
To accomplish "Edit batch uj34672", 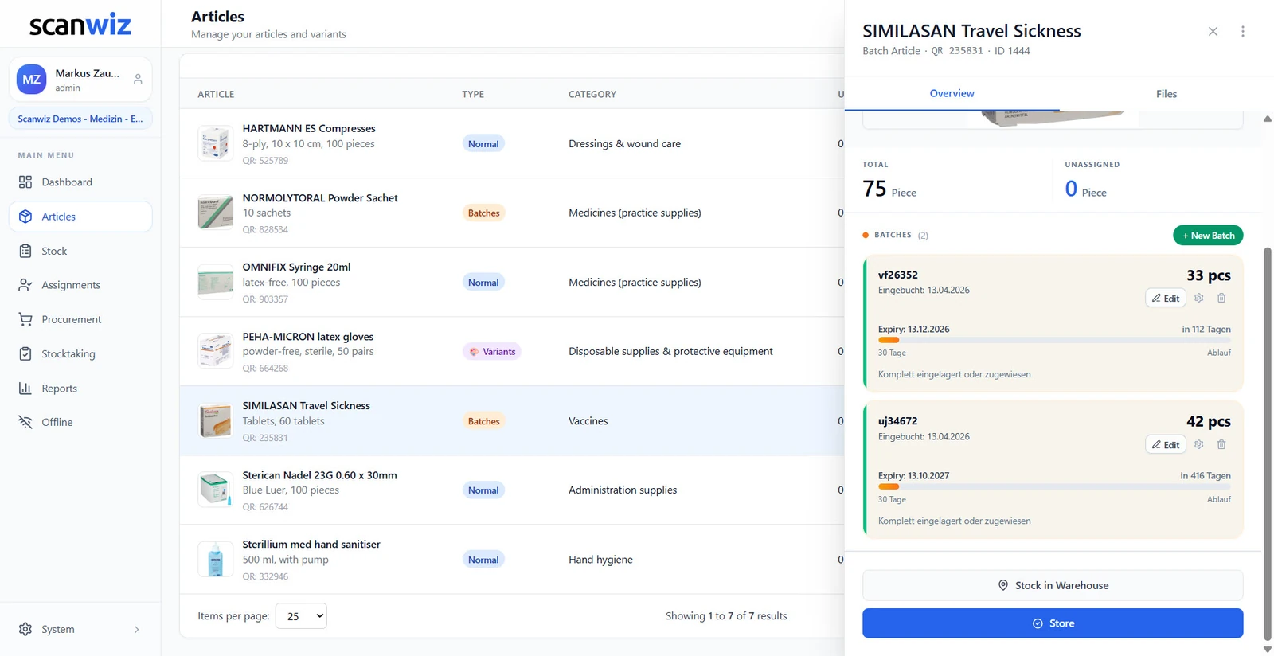I will 1166,445.
